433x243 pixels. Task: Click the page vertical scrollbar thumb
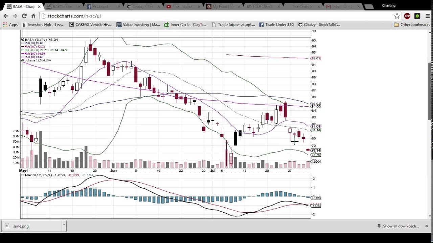pos(430,91)
